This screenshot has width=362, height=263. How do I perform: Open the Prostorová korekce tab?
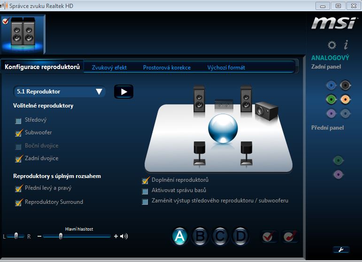coord(167,68)
